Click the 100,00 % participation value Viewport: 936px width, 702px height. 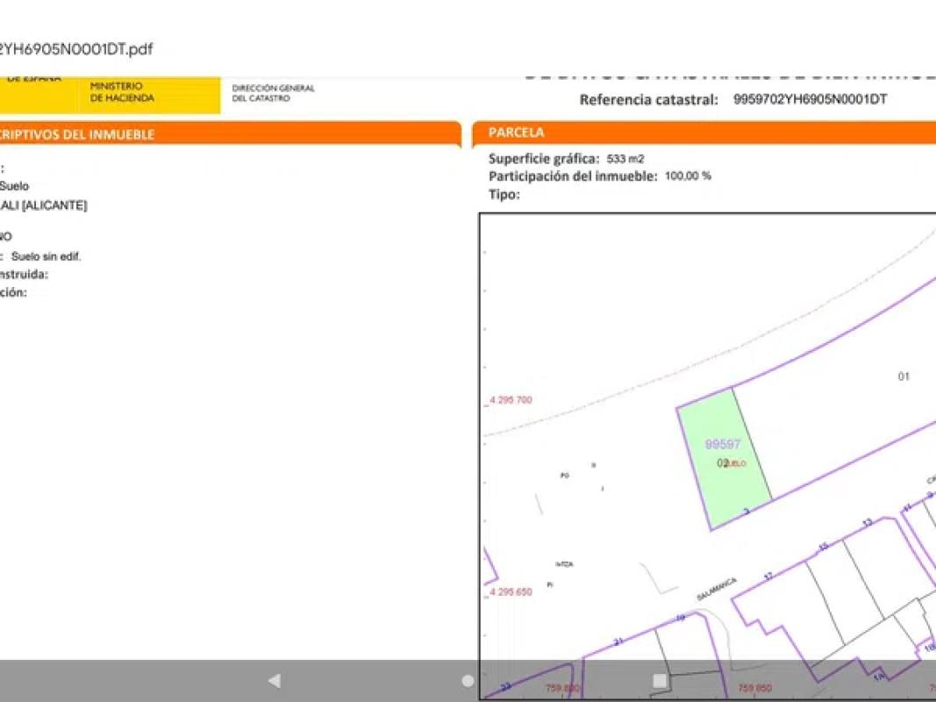688,175
